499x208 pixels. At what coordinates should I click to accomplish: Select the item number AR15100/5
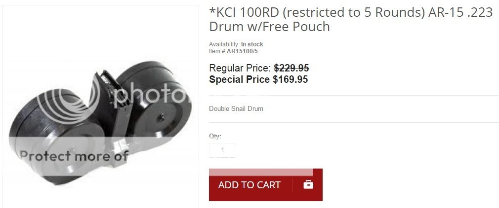[242, 51]
